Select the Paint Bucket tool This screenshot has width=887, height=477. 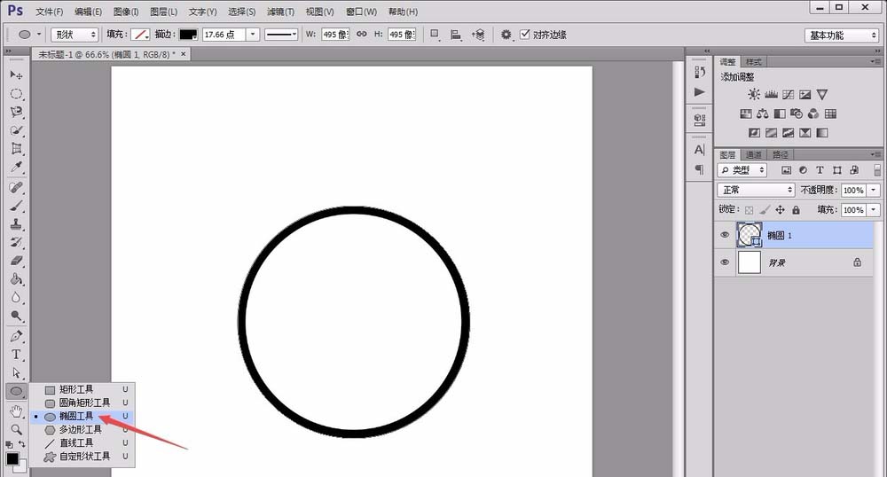tap(16, 279)
